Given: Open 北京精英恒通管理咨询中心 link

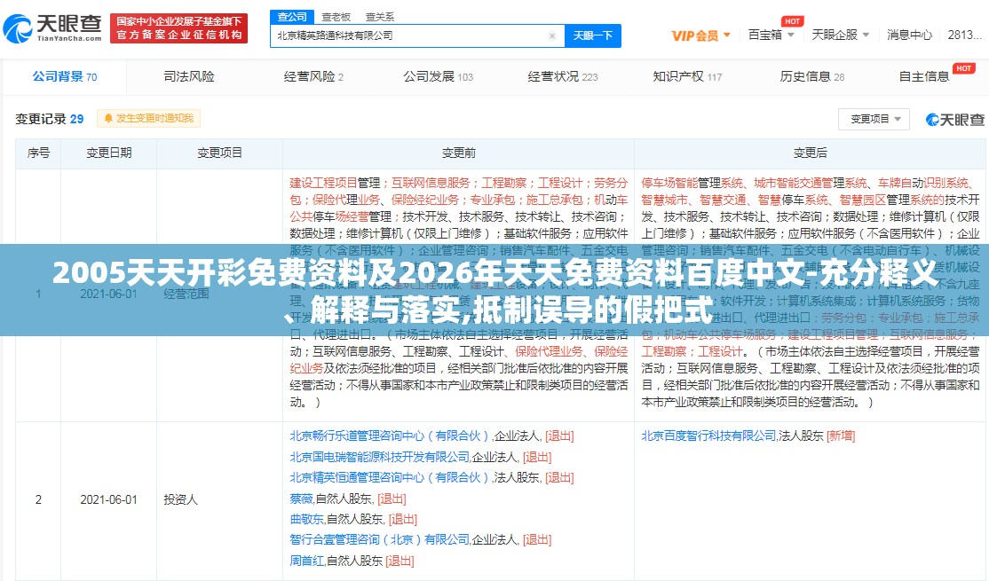Looking at the screenshot, I should point(390,477).
